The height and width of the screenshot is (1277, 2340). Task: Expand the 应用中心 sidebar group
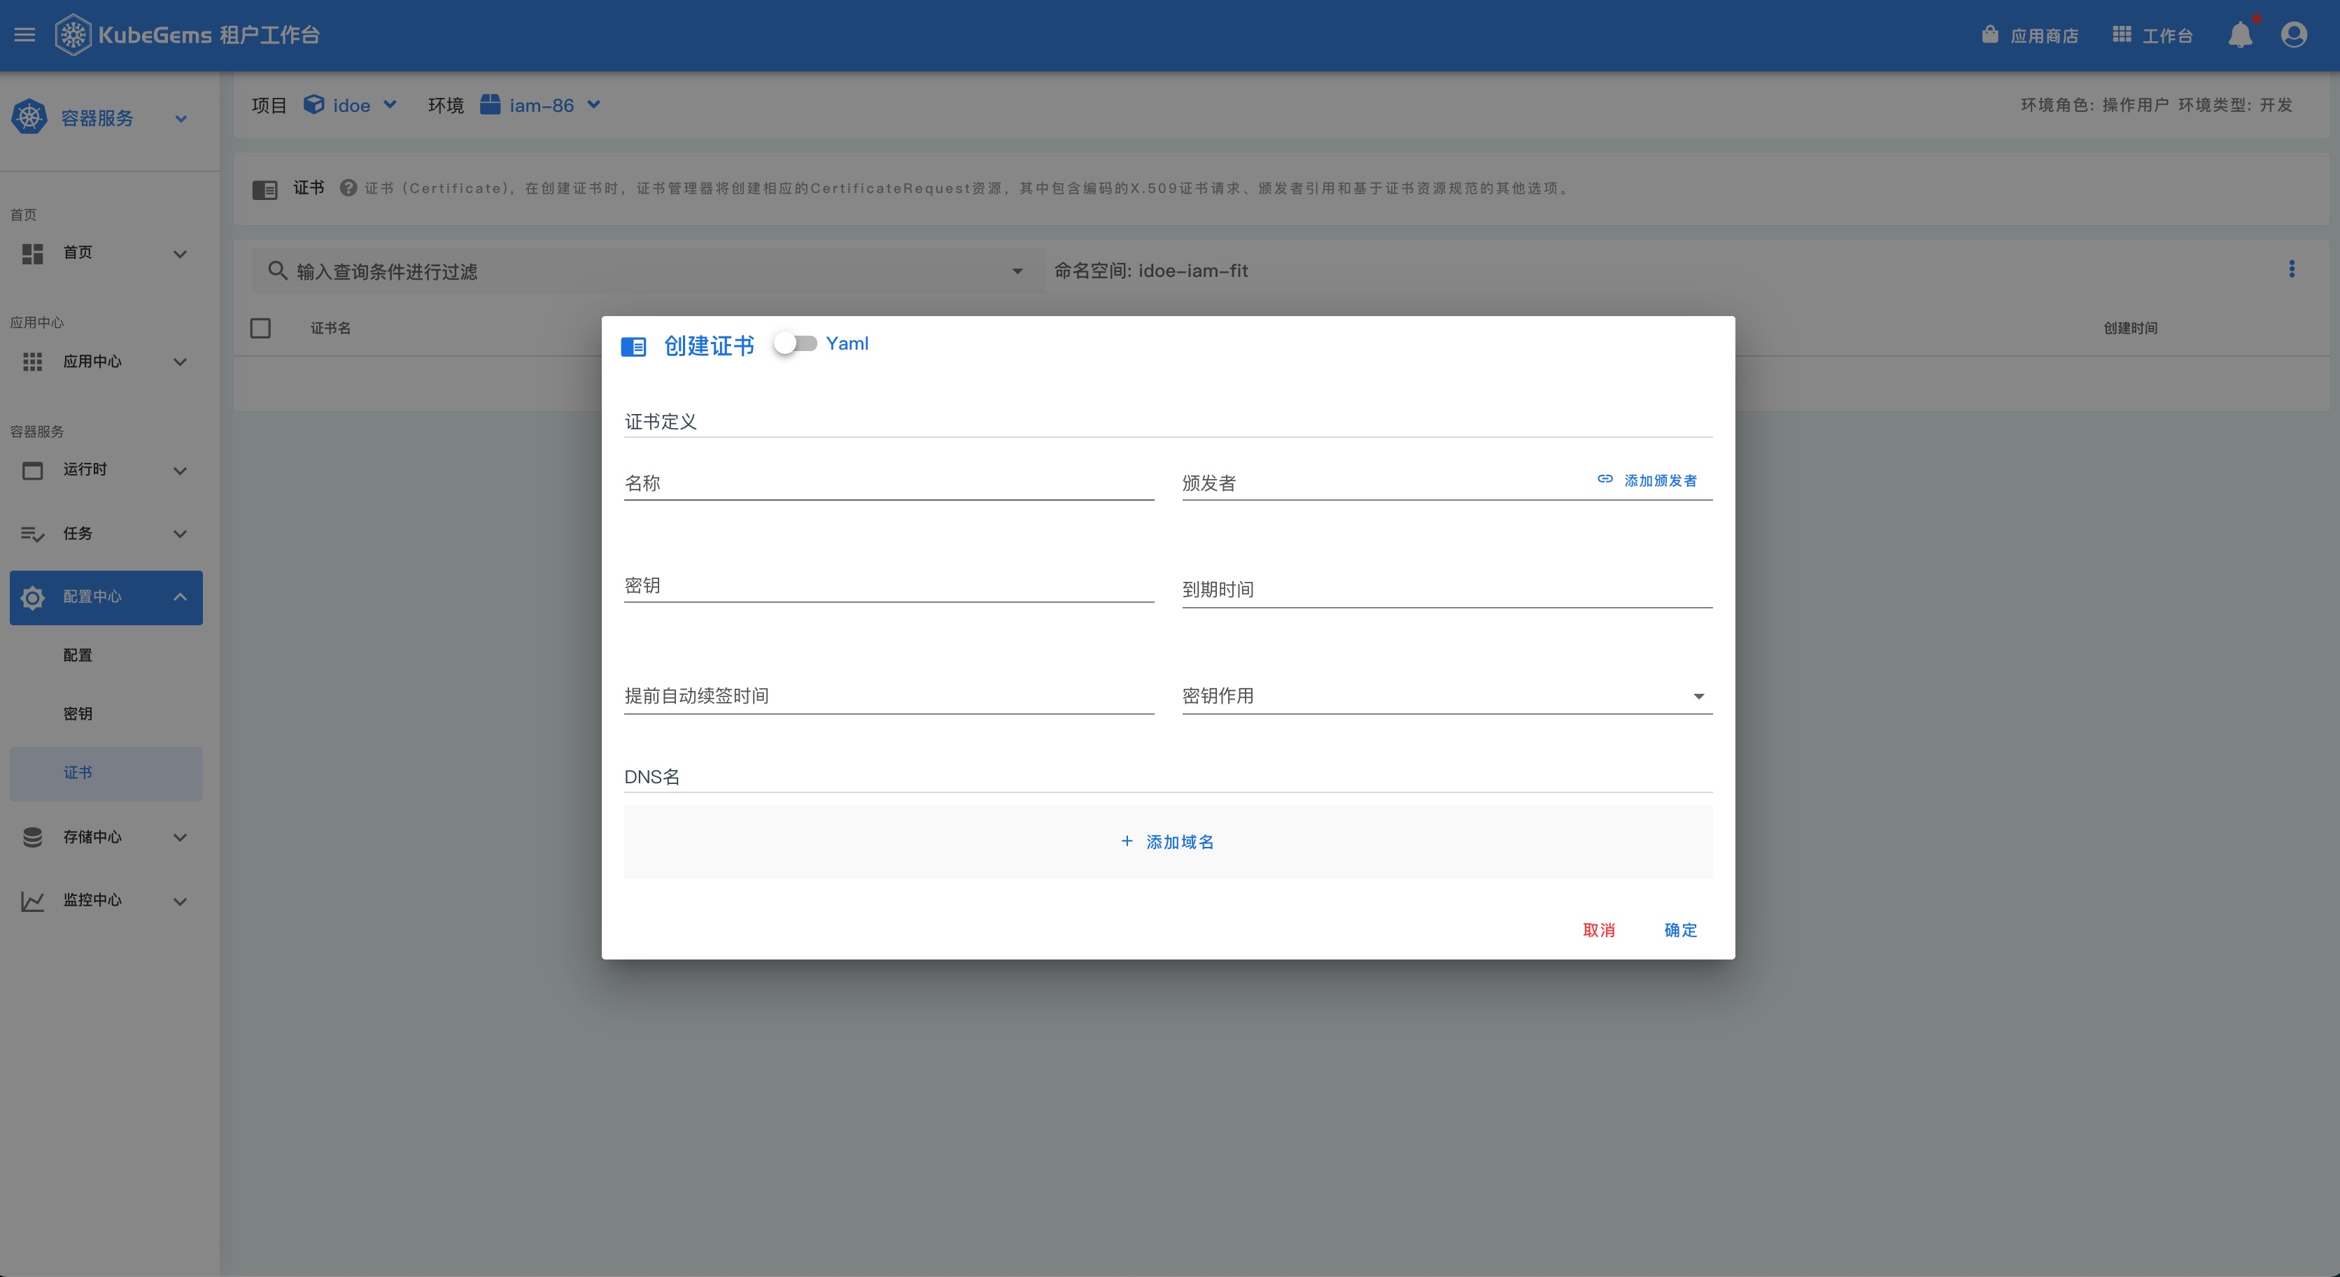[x=180, y=362]
